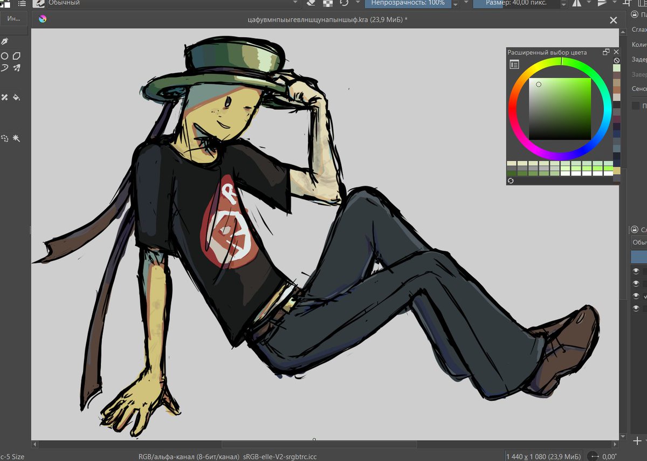Select the Ellipse shape tool
The height and width of the screenshot is (461, 647).
[4, 56]
